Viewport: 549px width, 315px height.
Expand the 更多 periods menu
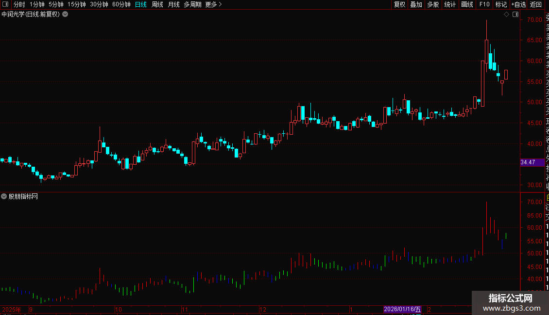click(214, 4)
